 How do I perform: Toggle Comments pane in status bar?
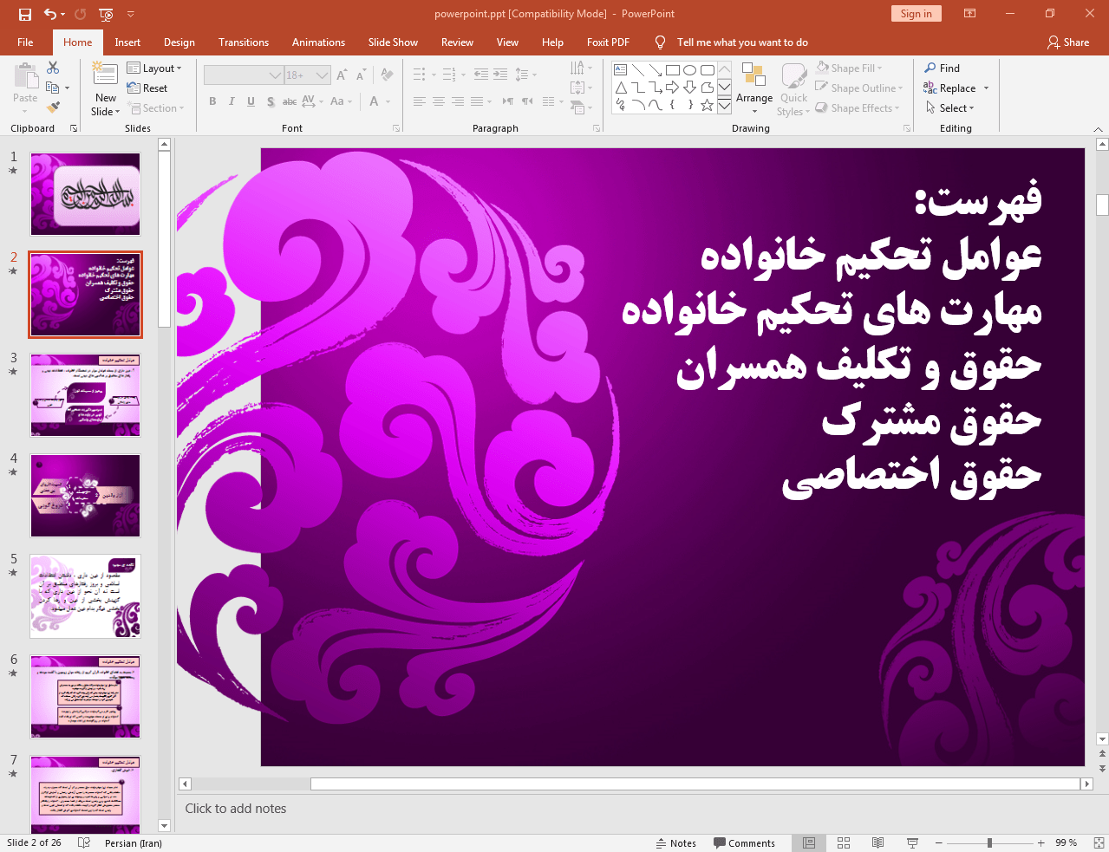[744, 842]
